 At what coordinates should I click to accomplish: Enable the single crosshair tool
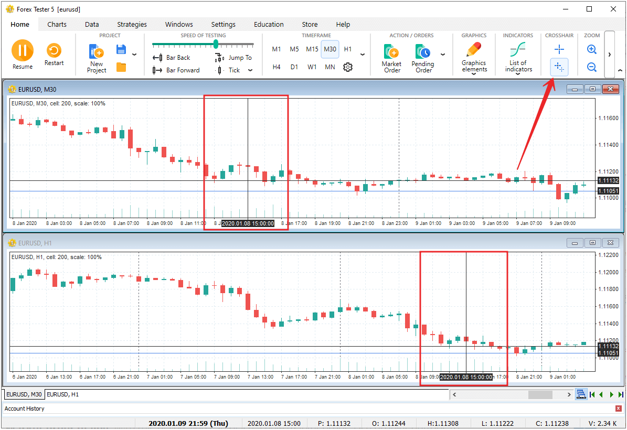coord(559,49)
